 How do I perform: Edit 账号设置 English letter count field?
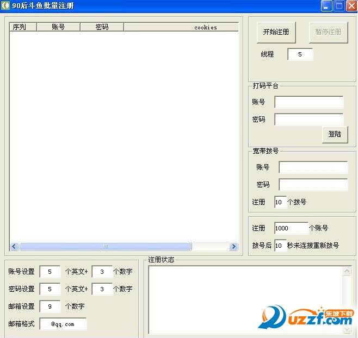pyautogui.click(x=50, y=272)
